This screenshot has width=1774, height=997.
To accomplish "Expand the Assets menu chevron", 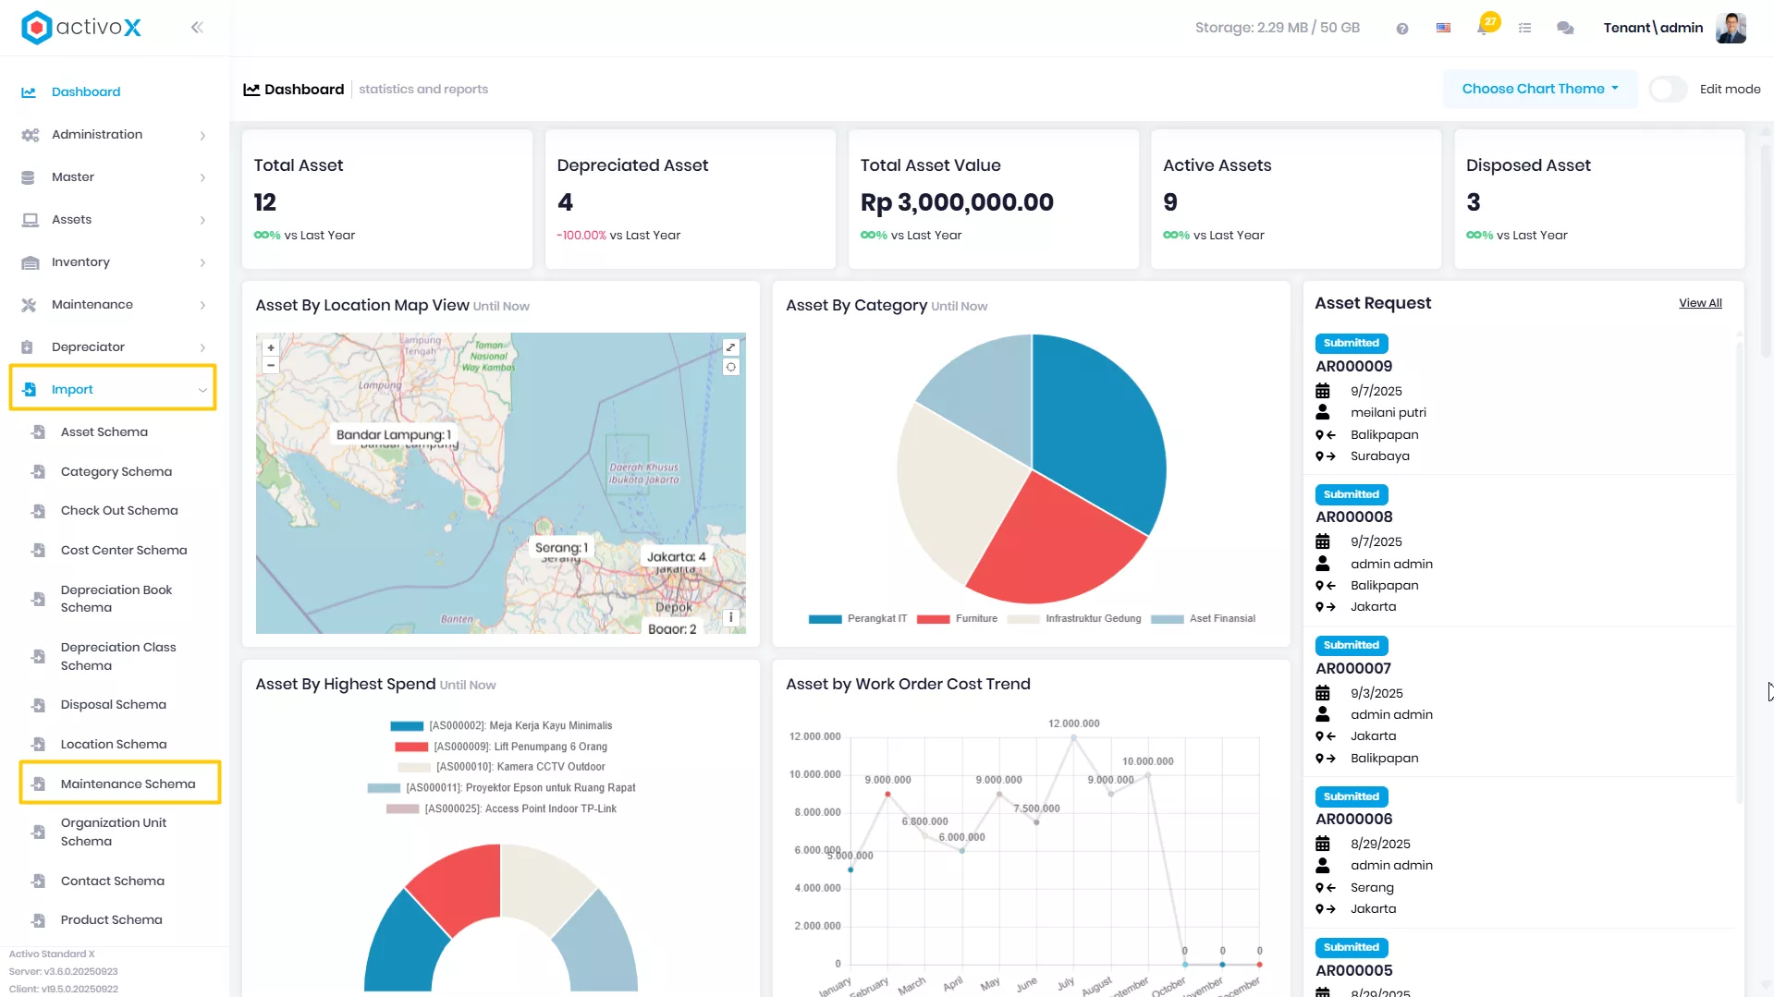I will tap(202, 221).
